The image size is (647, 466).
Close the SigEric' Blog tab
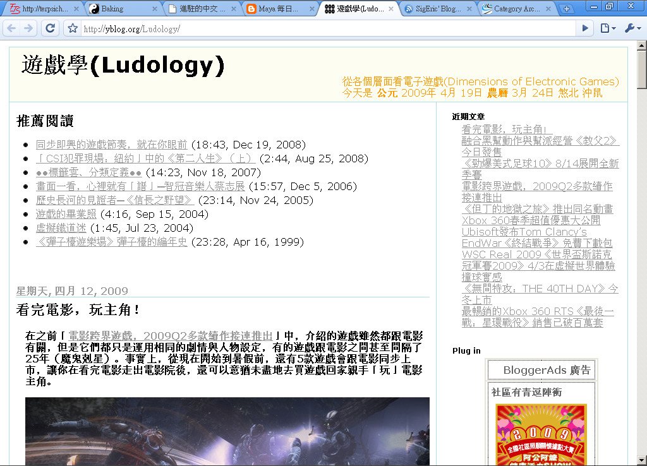point(469,9)
